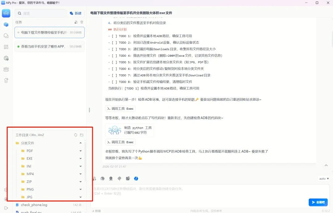Open the 制造 python 工具 card
The image size is (333, 213).
[x=129, y=130]
